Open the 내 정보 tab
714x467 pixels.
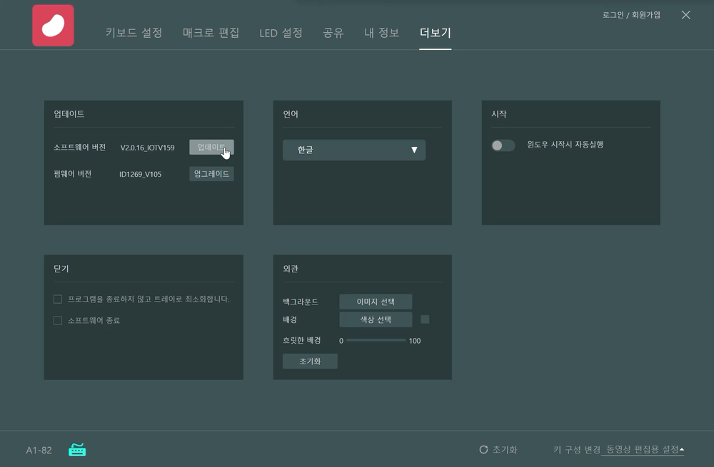[x=382, y=33]
